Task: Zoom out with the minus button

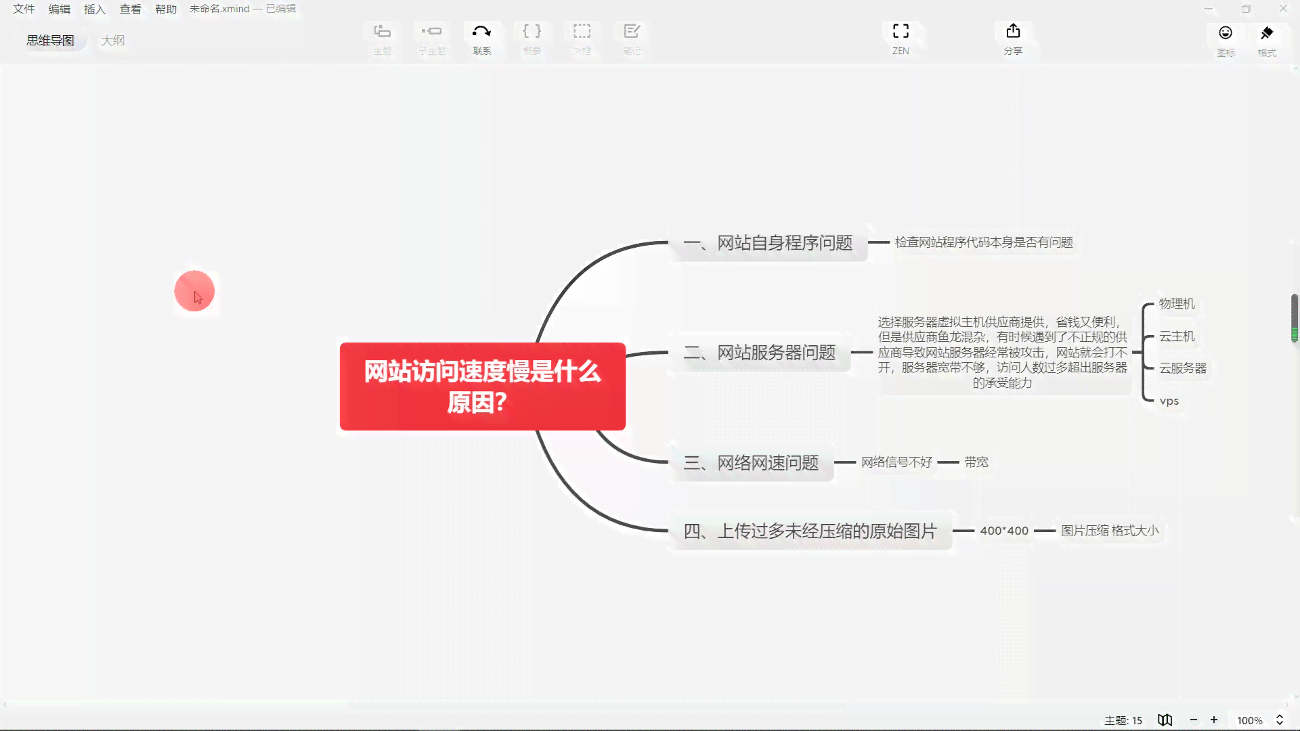Action: [x=1194, y=720]
